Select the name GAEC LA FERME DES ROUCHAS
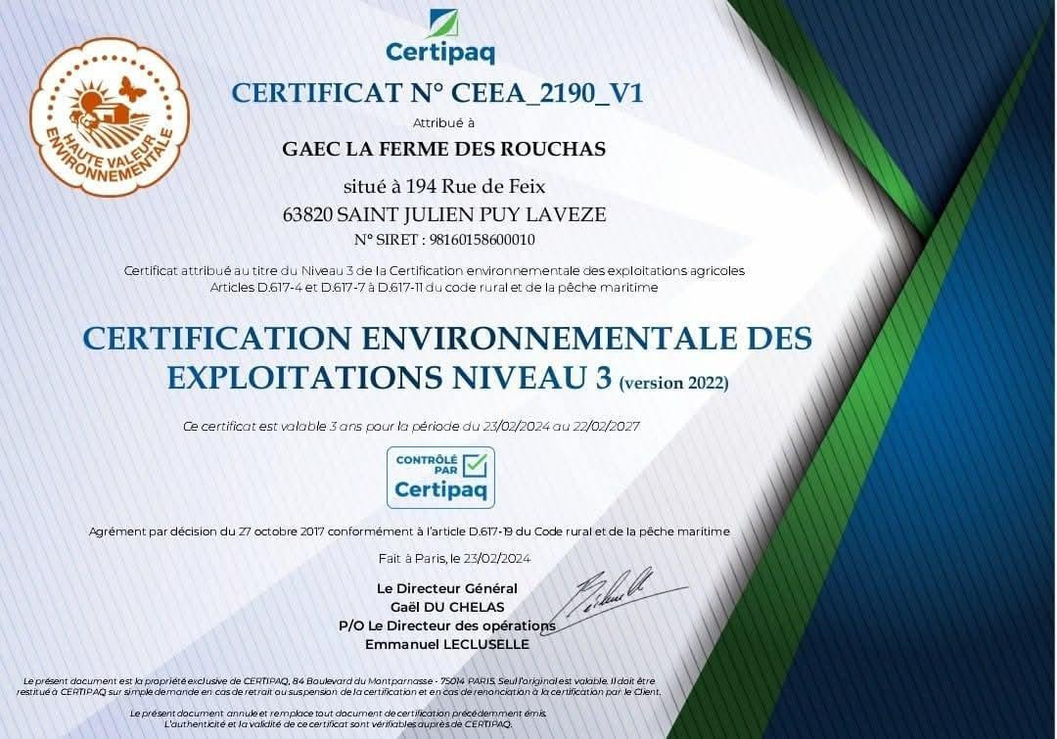Viewport: 1057px width, 739px height. tap(443, 149)
